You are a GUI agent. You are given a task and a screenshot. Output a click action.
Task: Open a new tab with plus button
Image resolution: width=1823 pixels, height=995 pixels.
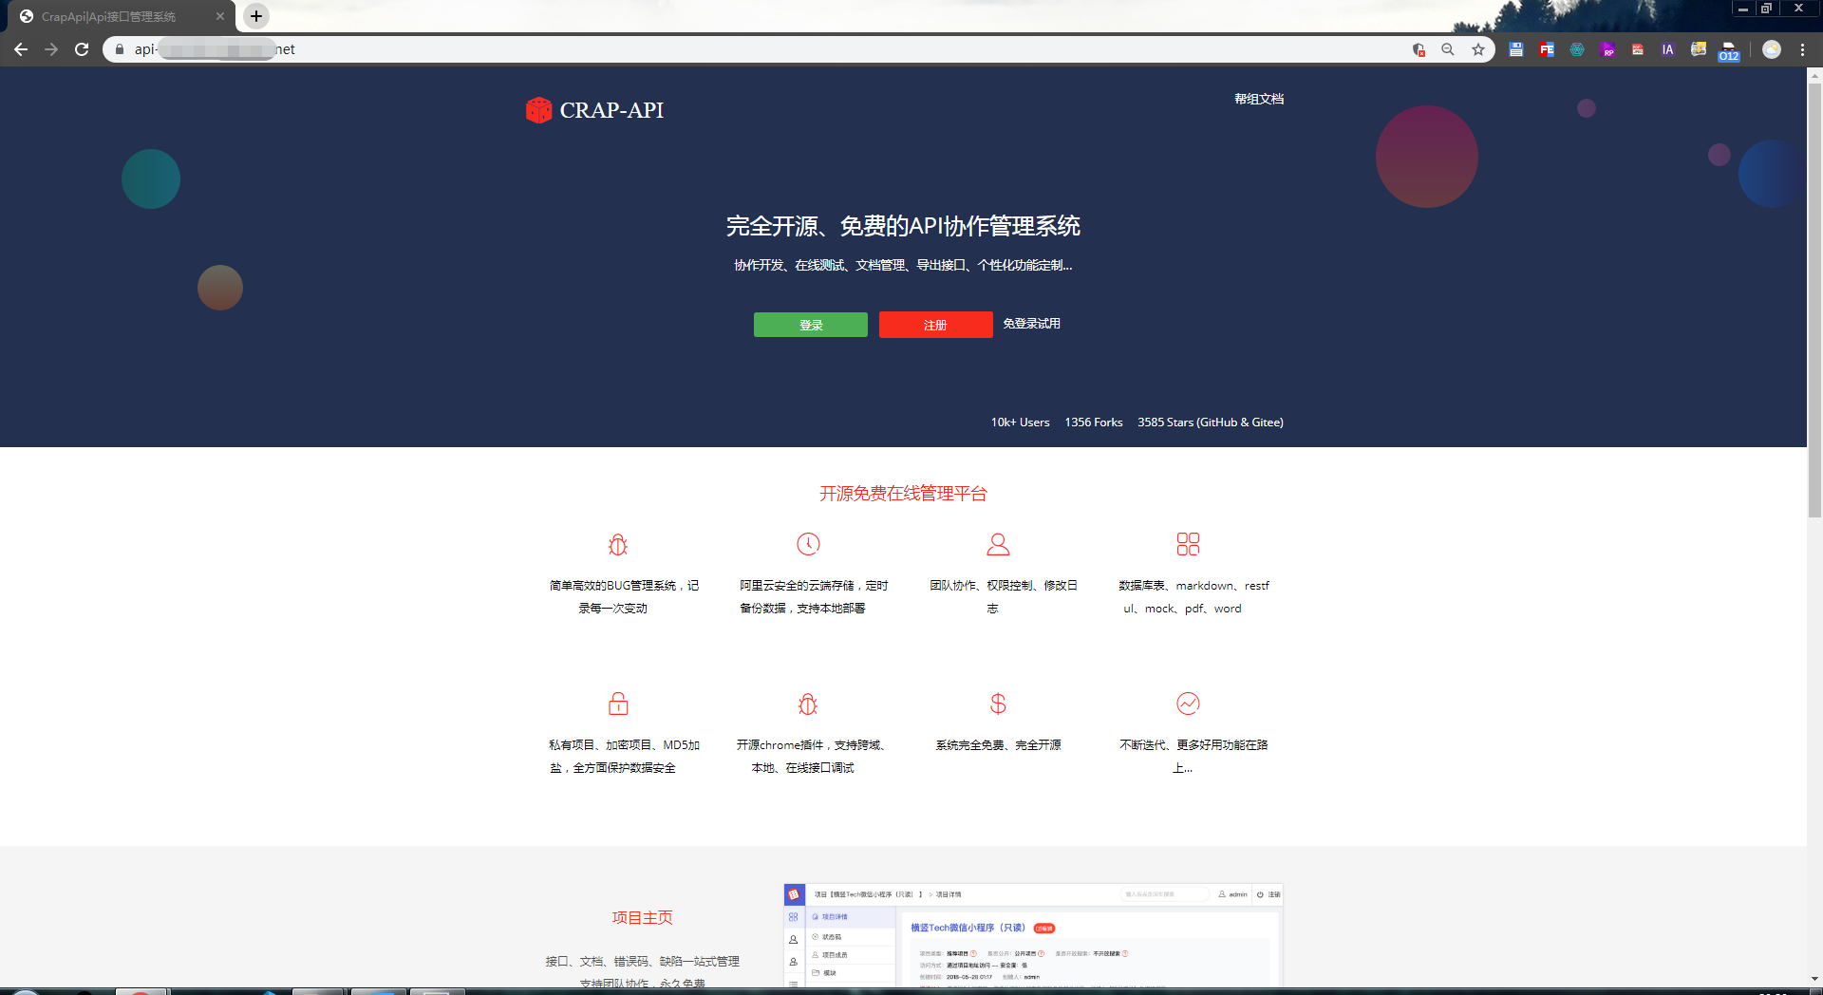tap(256, 16)
